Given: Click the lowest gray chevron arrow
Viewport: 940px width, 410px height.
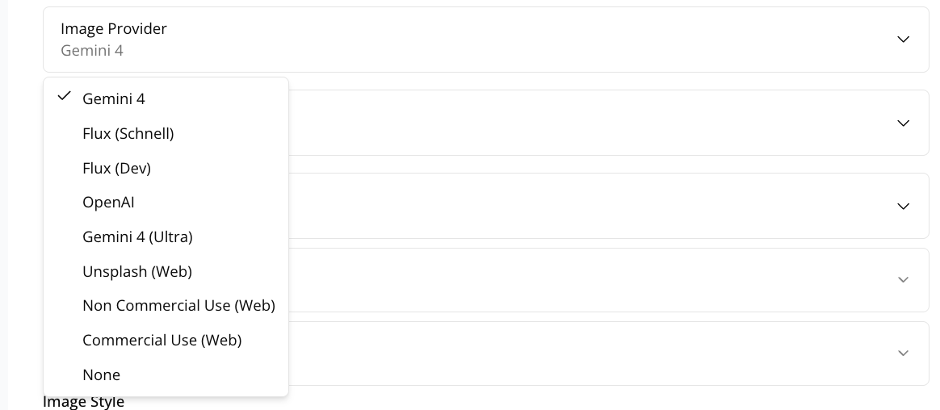Looking at the screenshot, I should (x=903, y=354).
